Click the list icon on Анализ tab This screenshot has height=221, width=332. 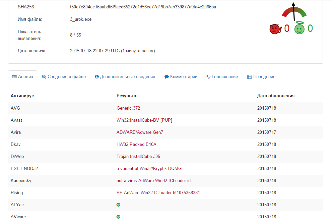click(x=14, y=76)
